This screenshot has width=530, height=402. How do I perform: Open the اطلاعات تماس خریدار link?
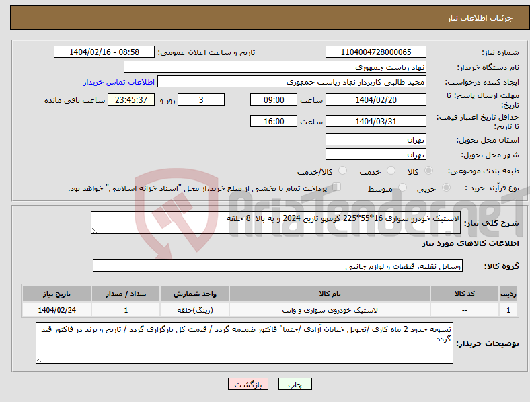coord(119,82)
